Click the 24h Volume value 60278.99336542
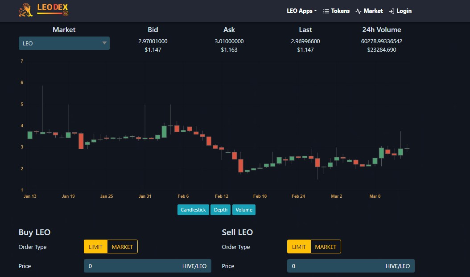The image size is (470, 277). point(382,41)
